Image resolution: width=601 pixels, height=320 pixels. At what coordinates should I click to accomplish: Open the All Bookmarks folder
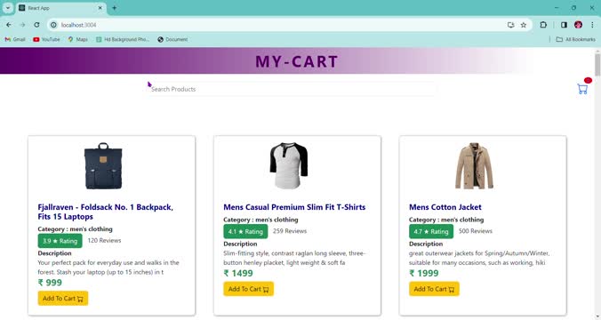click(x=576, y=39)
